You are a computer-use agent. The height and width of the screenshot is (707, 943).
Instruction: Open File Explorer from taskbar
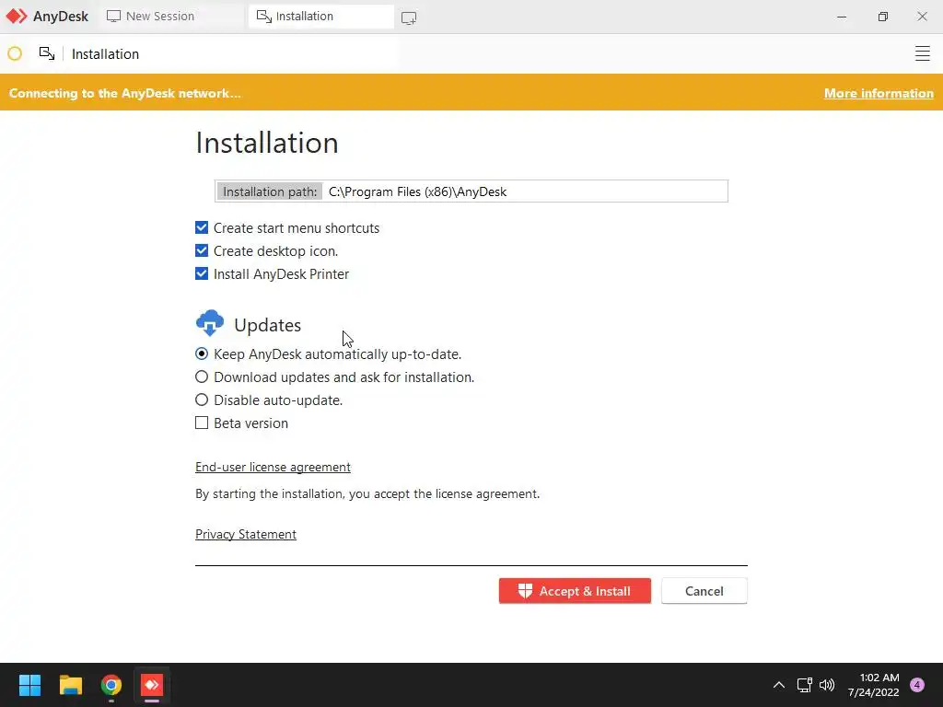[x=70, y=685]
